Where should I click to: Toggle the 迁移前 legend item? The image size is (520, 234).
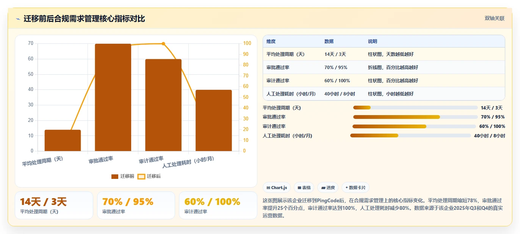click(123, 176)
